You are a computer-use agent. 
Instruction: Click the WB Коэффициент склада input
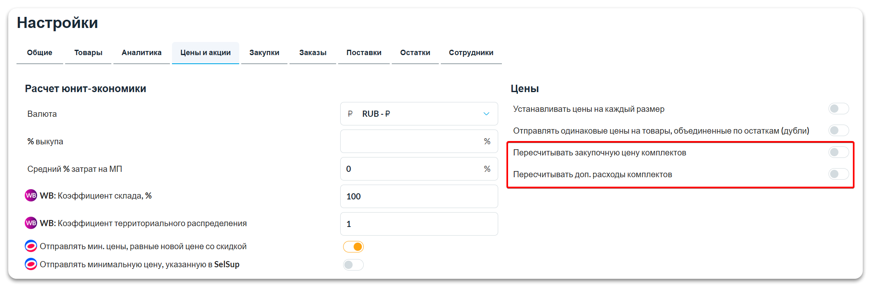pyautogui.click(x=419, y=197)
